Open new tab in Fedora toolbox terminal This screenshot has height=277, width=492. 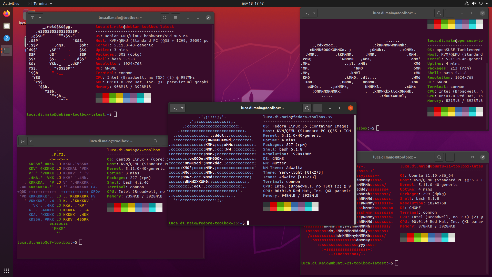[175, 108]
